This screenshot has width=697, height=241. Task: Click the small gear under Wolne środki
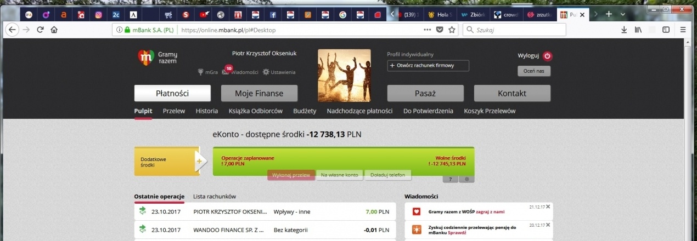[467, 179]
